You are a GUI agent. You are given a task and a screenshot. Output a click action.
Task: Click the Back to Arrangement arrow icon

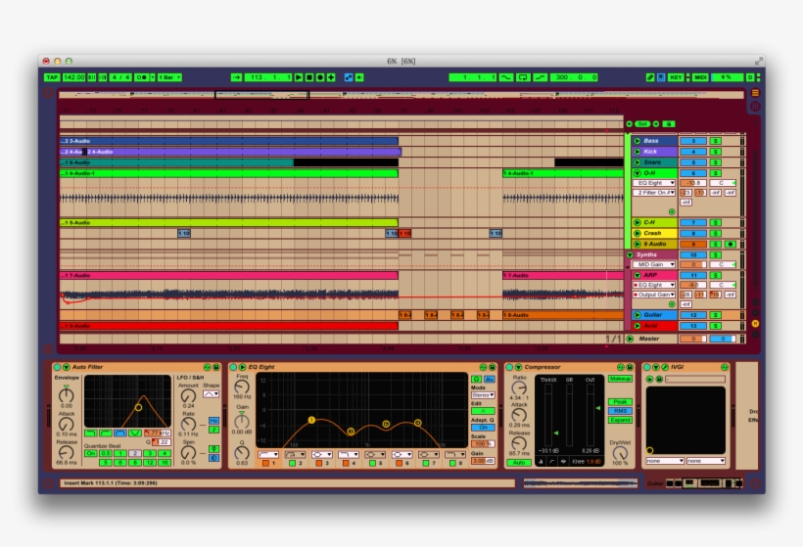click(359, 77)
